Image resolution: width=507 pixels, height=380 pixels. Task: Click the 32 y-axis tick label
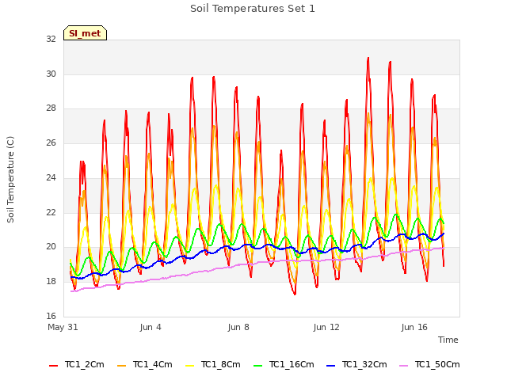(51, 40)
